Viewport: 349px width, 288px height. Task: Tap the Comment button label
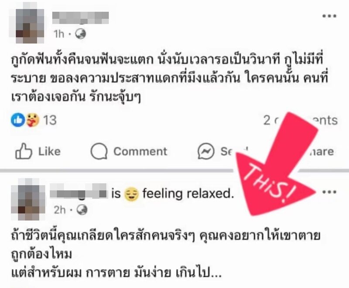point(140,151)
